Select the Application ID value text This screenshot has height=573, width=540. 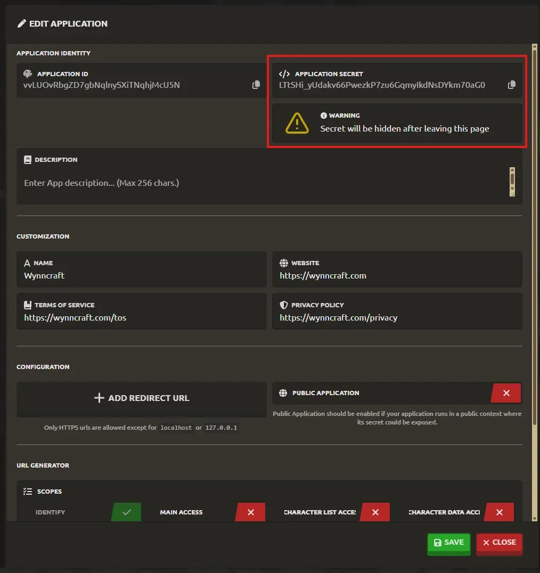point(102,85)
